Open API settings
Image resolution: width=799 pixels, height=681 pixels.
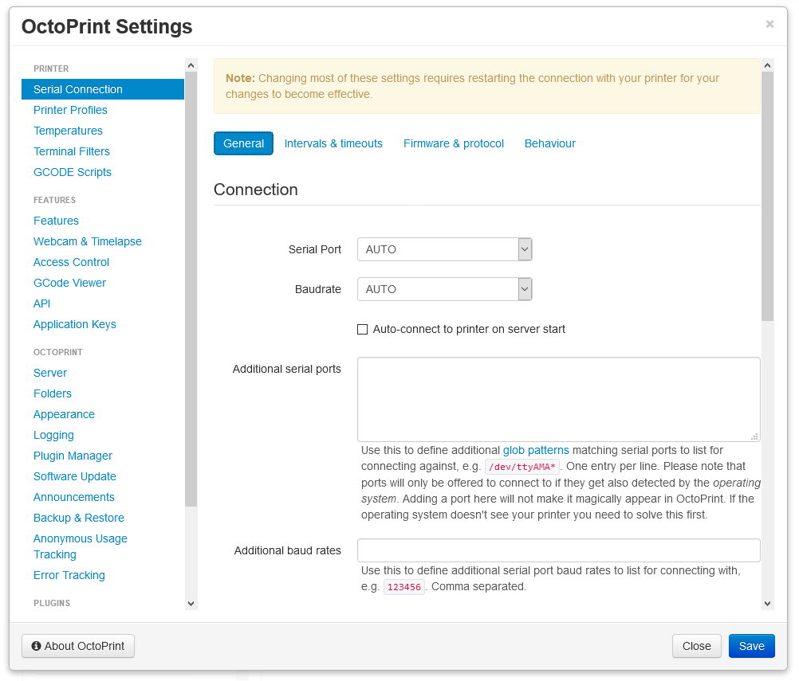(41, 303)
